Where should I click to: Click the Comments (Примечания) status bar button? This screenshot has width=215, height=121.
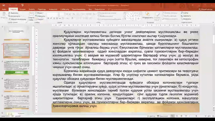163,116
